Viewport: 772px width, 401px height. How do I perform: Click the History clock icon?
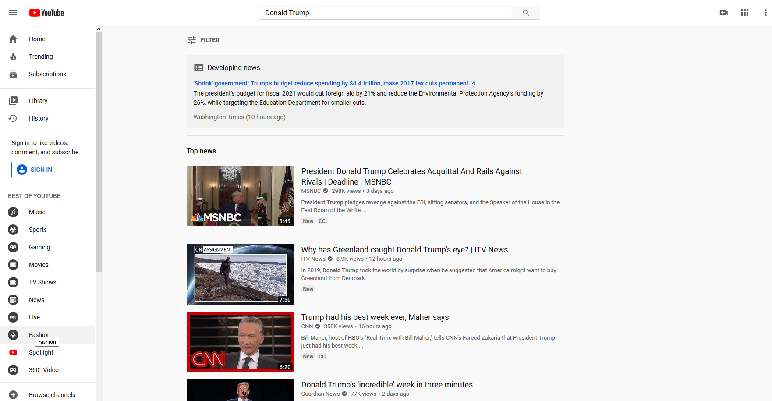click(x=13, y=118)
